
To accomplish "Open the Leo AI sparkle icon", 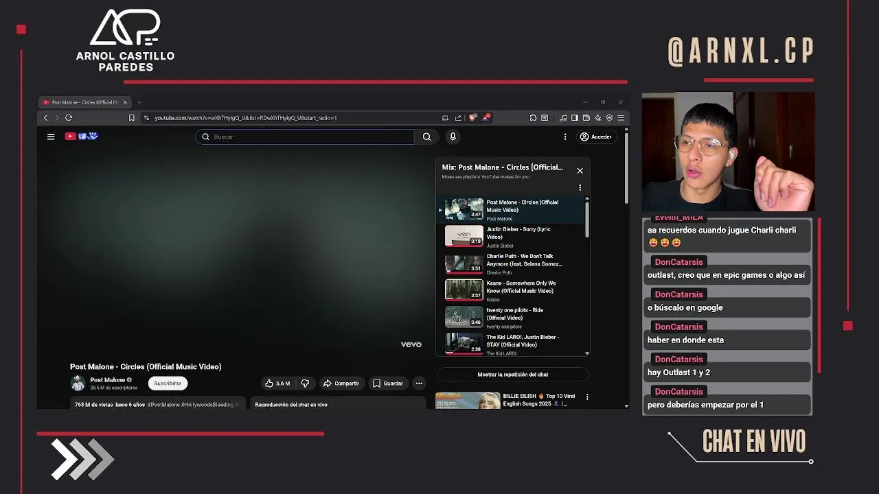I will click(598, 118).
